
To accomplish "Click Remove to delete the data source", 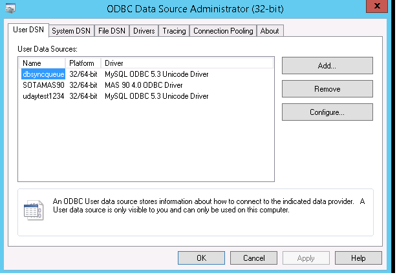I will tap(327, 89).
